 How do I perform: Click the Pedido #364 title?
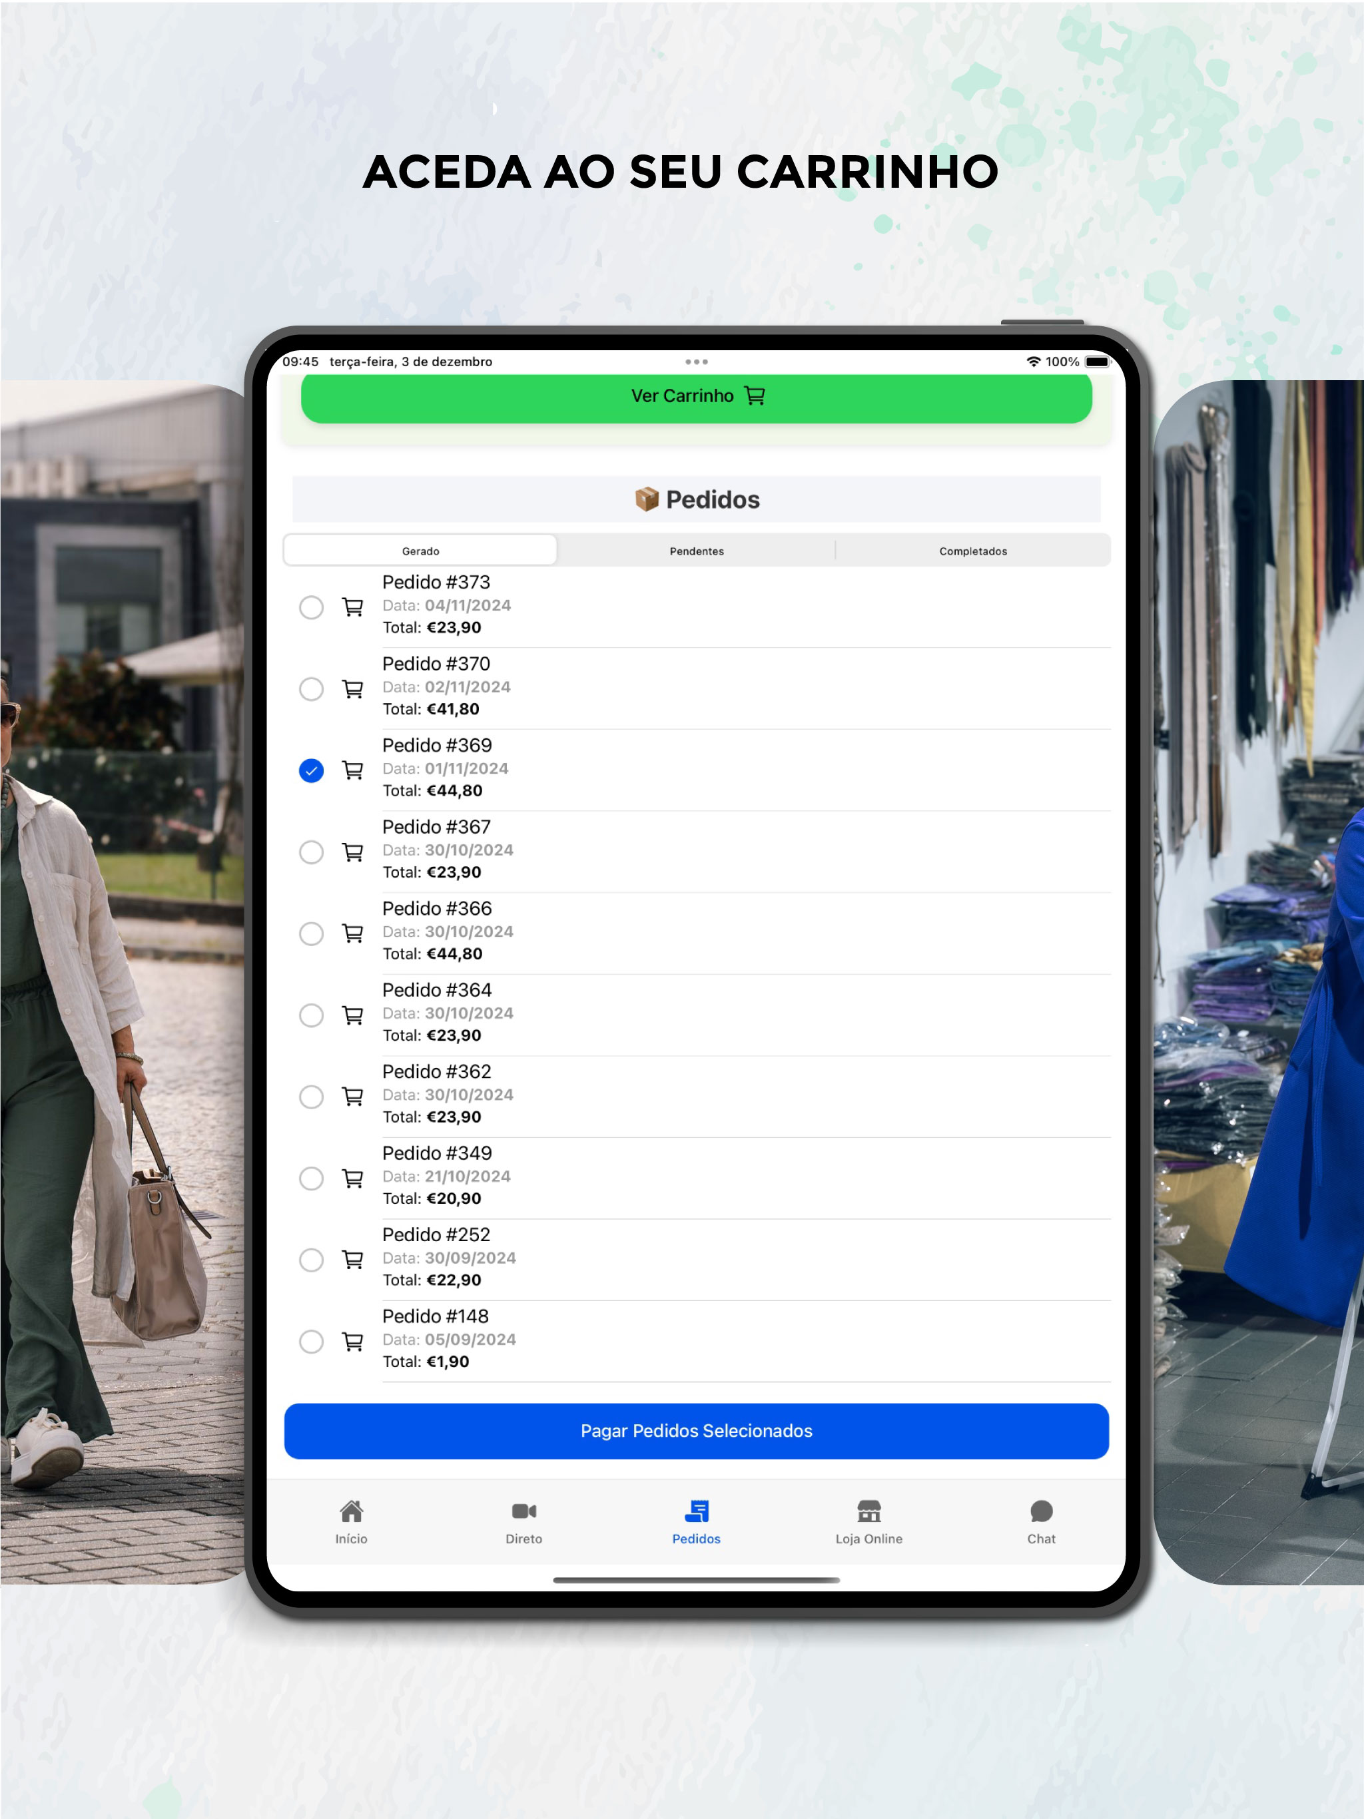437,990
